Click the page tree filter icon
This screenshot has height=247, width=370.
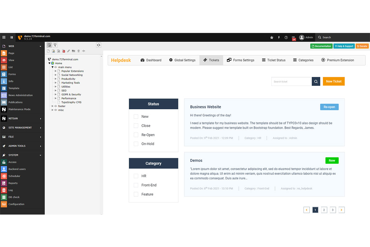55,45
